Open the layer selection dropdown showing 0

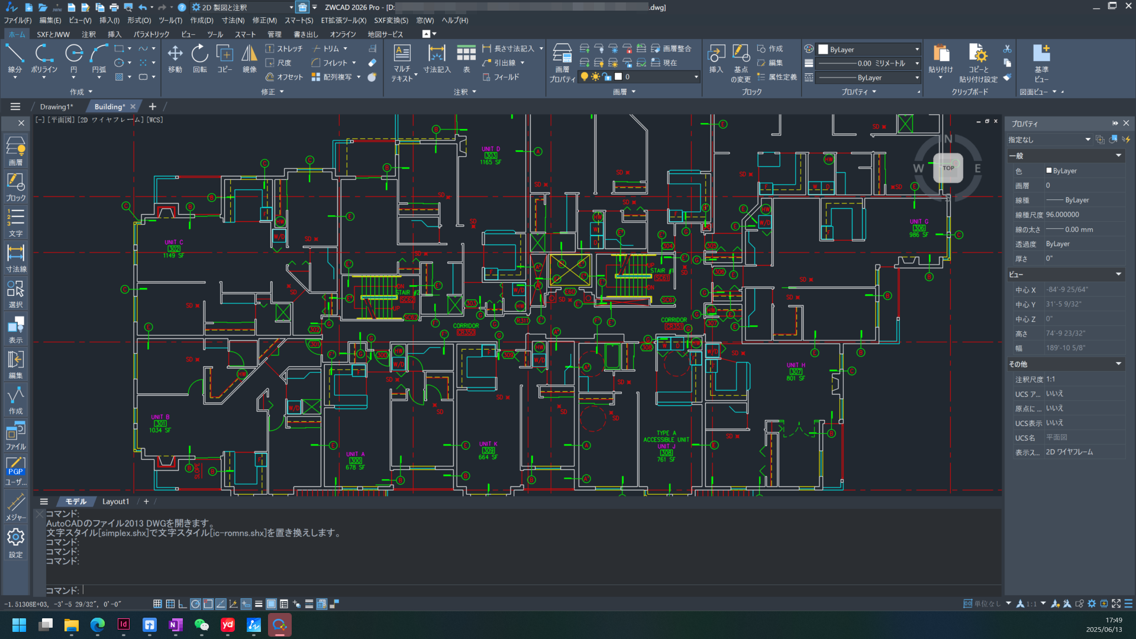coord(639,77)
